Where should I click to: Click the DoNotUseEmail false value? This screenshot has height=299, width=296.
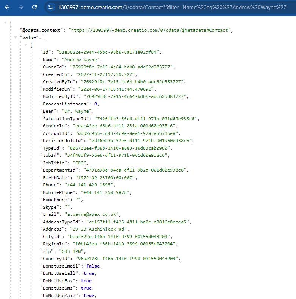pos(93,266)
